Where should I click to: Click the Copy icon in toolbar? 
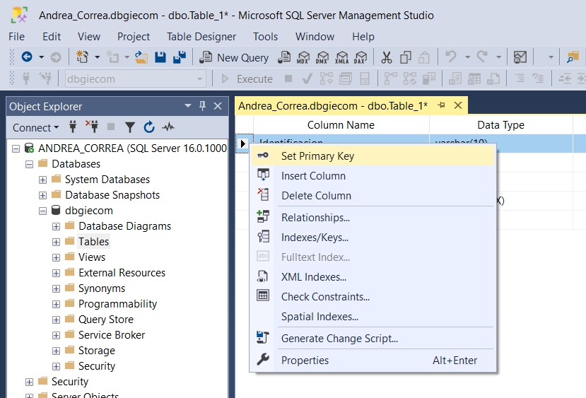(406, 57)
